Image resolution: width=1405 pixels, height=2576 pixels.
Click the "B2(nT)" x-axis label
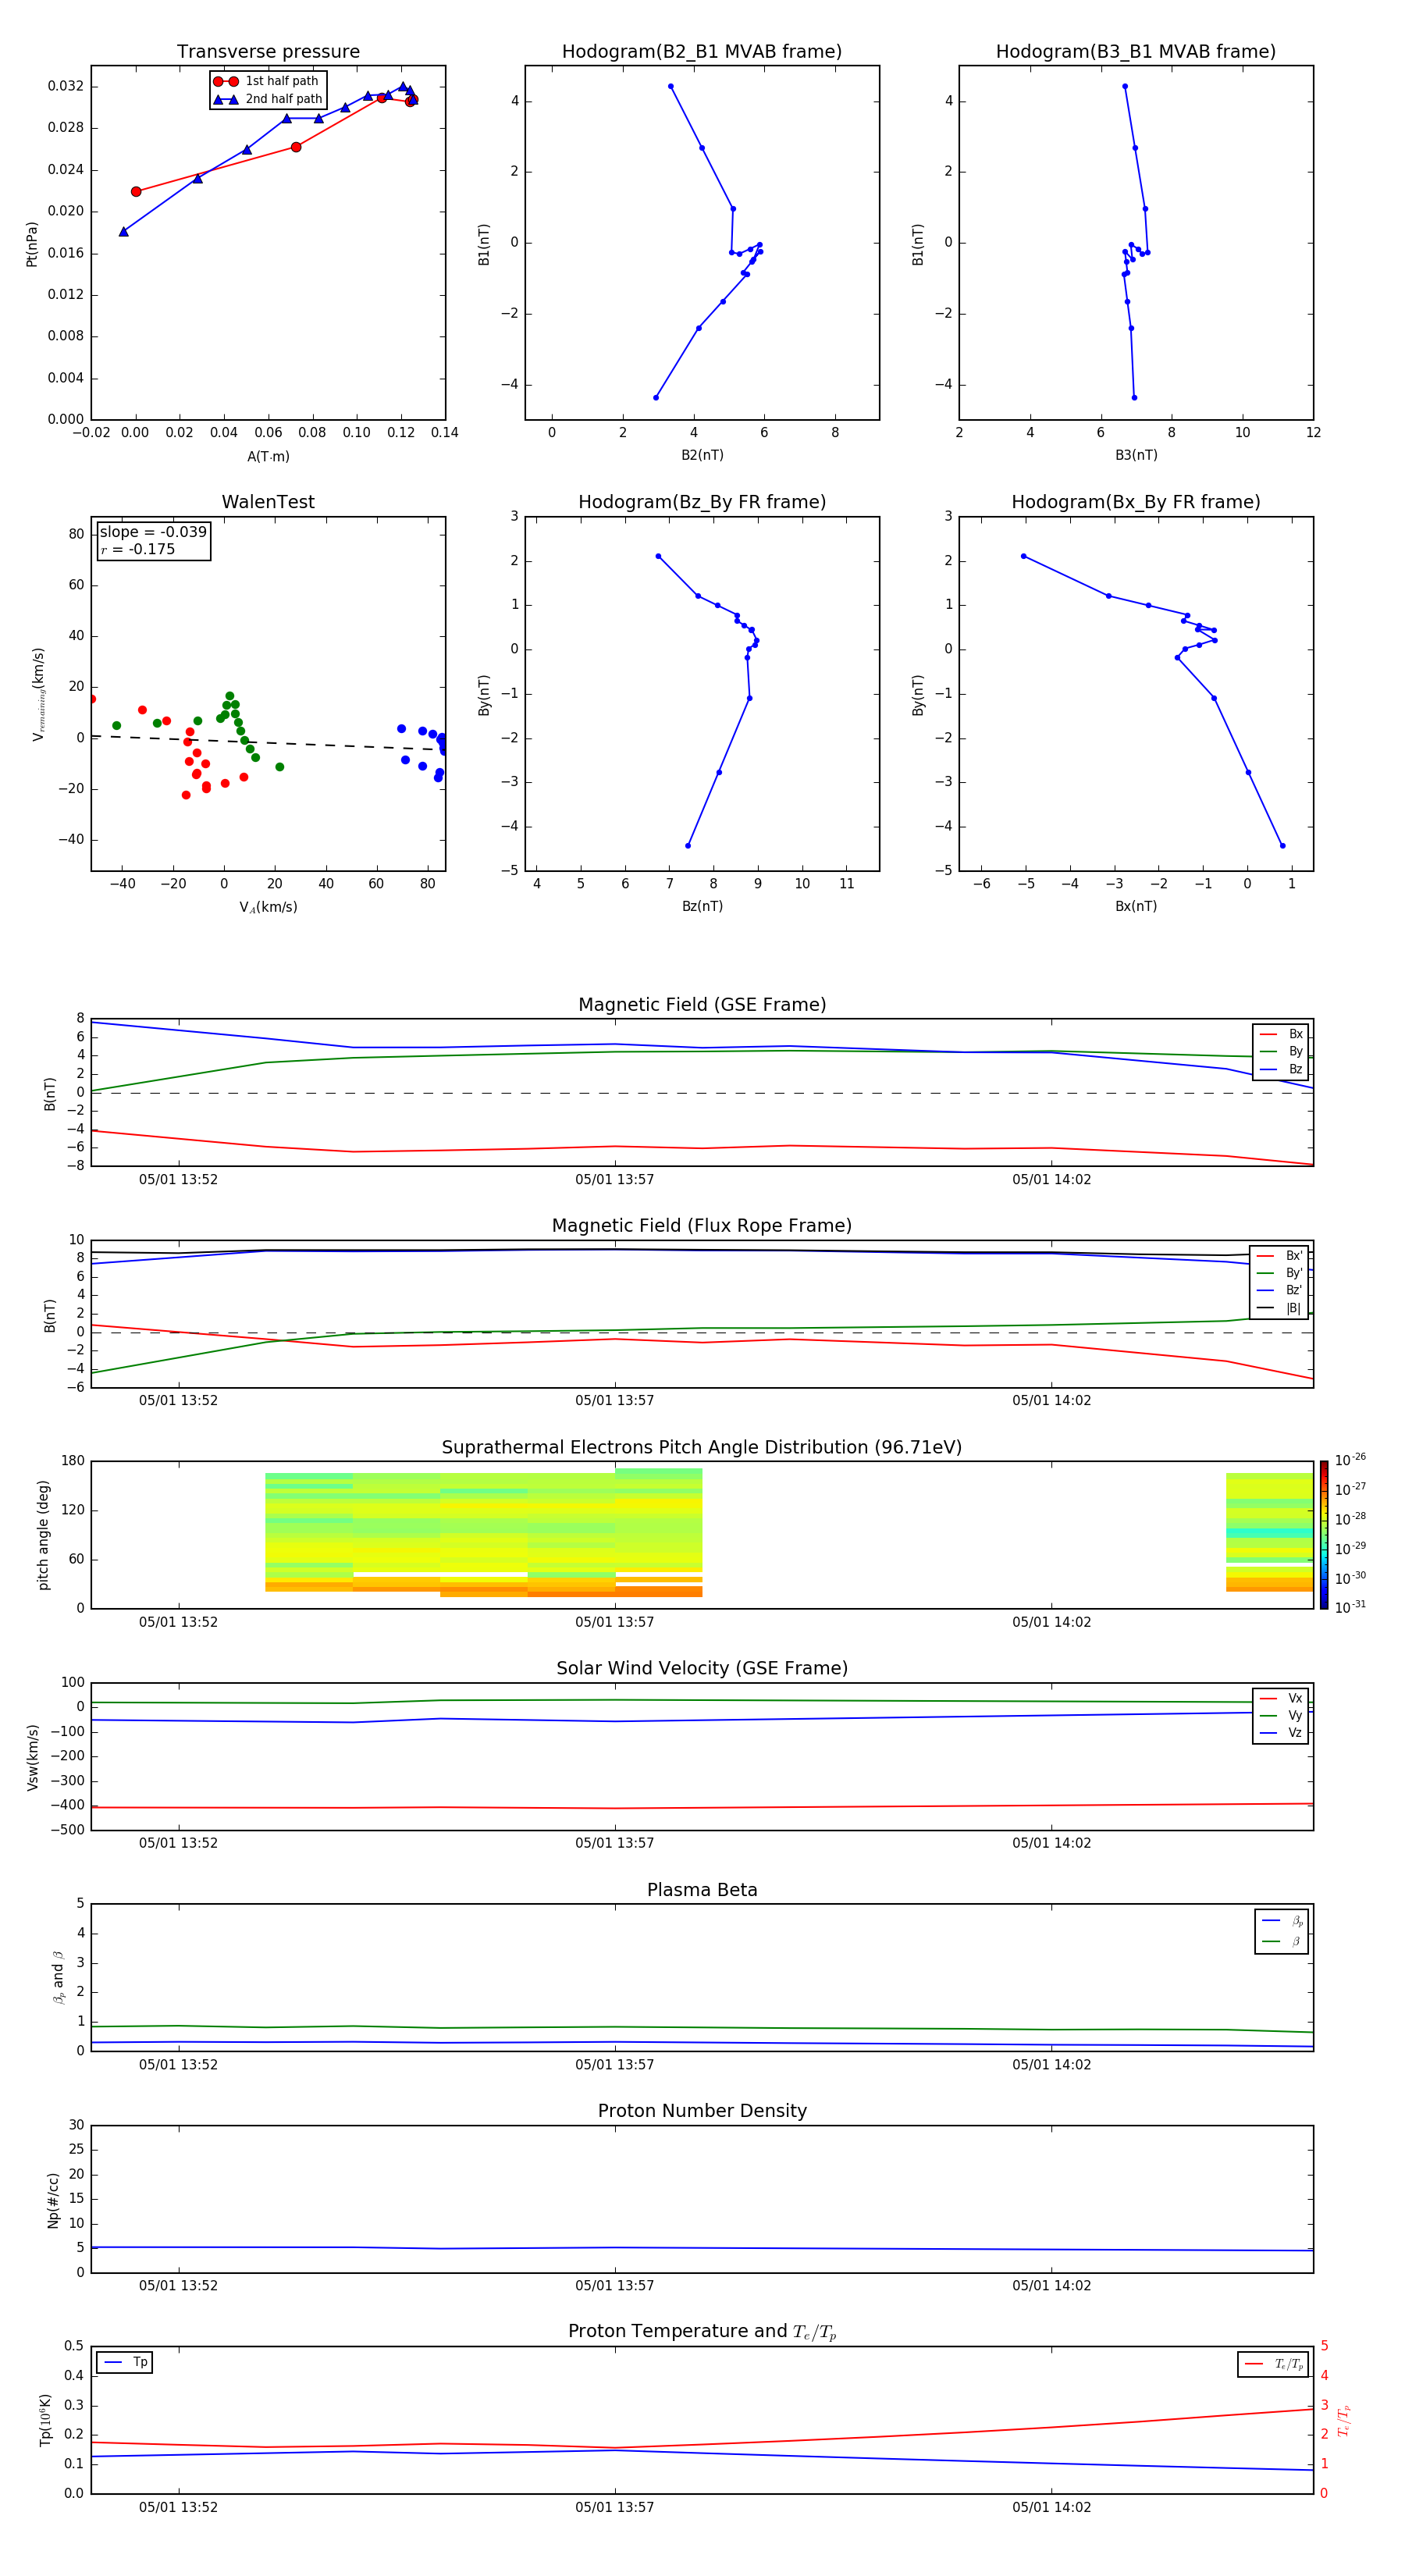pyautogui.click(x=702, y=455)
